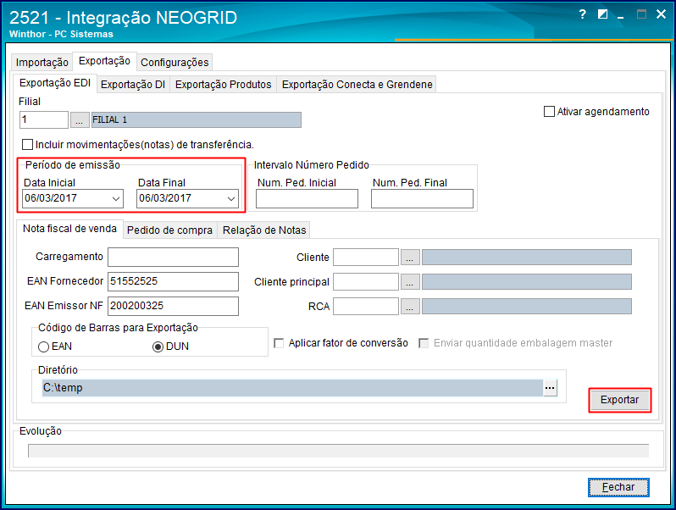The height and width of the screenshot is (510, 676).
Task: Close window with X icon
Action: (661, 14)
